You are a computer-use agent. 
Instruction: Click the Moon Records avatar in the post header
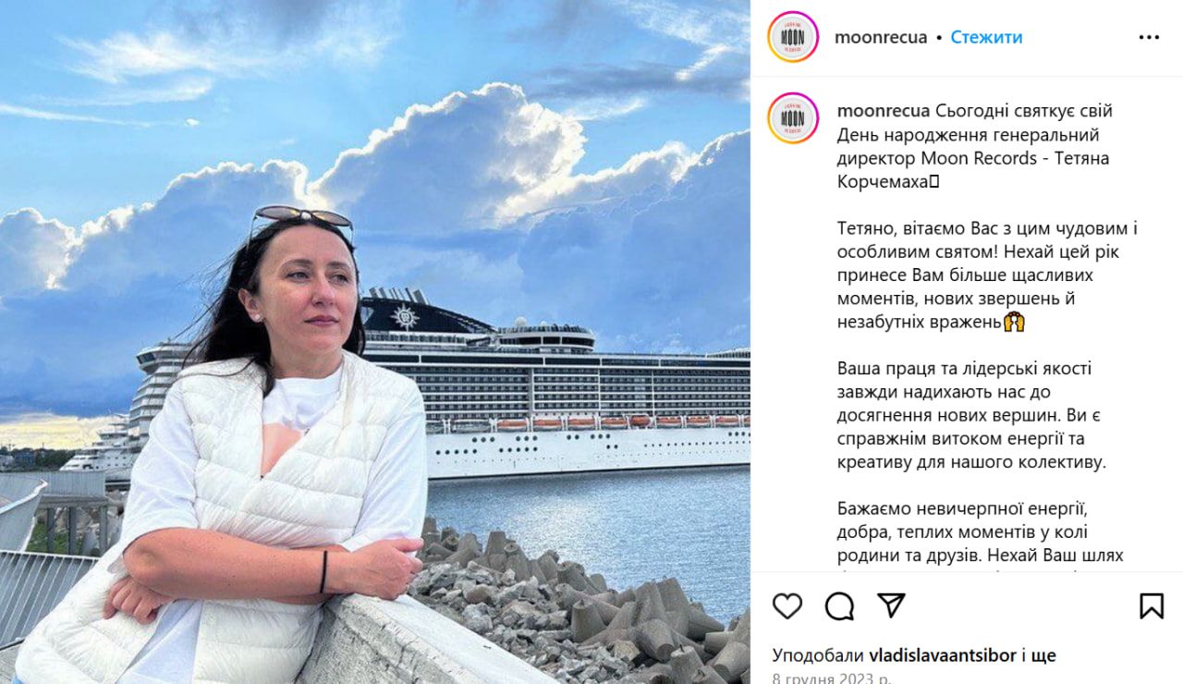point(793,37)
